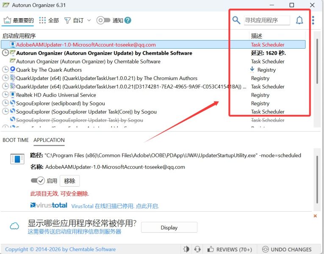Close the banner with the orange X
Image resolution: width=324 pixels, height=254 pixels.
coord(315,216)
